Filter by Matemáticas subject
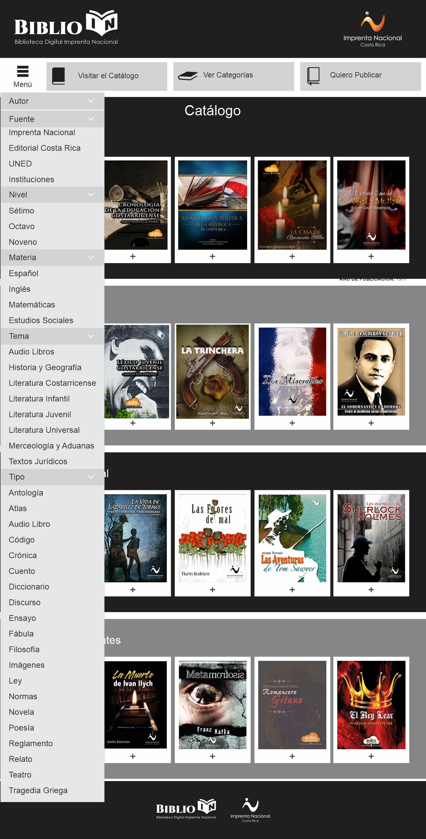This screenshot has width=426, height=839. click(x=32, y=305)
